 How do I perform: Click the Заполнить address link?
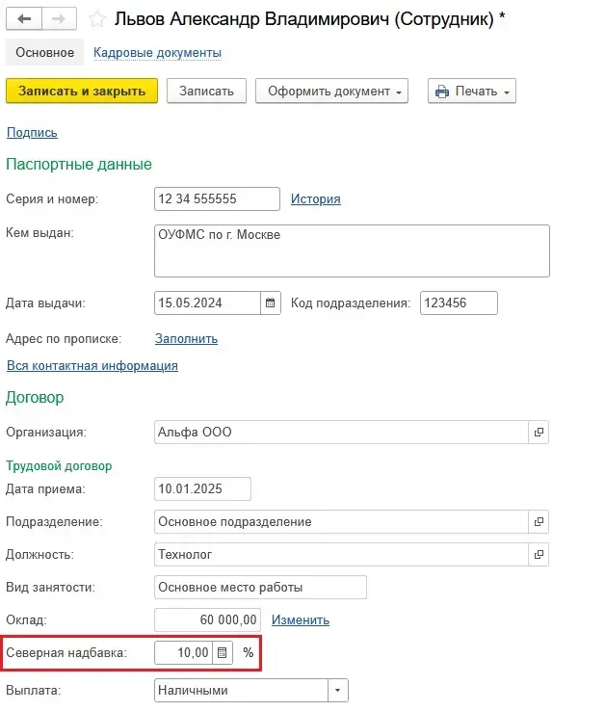point(186,338)
